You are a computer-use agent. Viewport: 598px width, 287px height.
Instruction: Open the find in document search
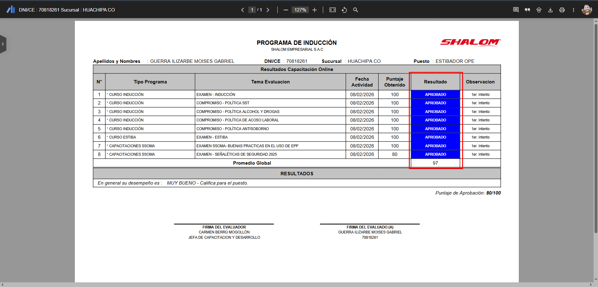(356, 10)
